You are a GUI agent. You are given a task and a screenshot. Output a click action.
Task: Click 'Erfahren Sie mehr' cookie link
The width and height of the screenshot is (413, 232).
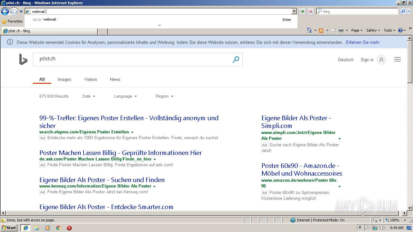click(x=363, y=42)
